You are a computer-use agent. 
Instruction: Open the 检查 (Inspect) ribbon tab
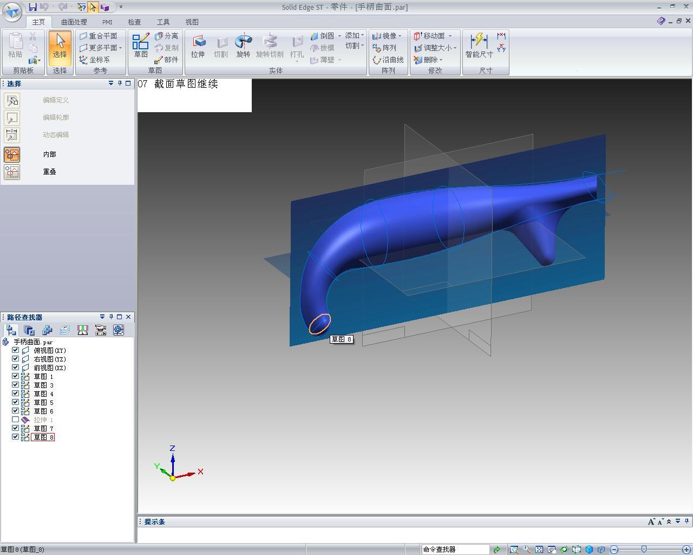[134, 22]
